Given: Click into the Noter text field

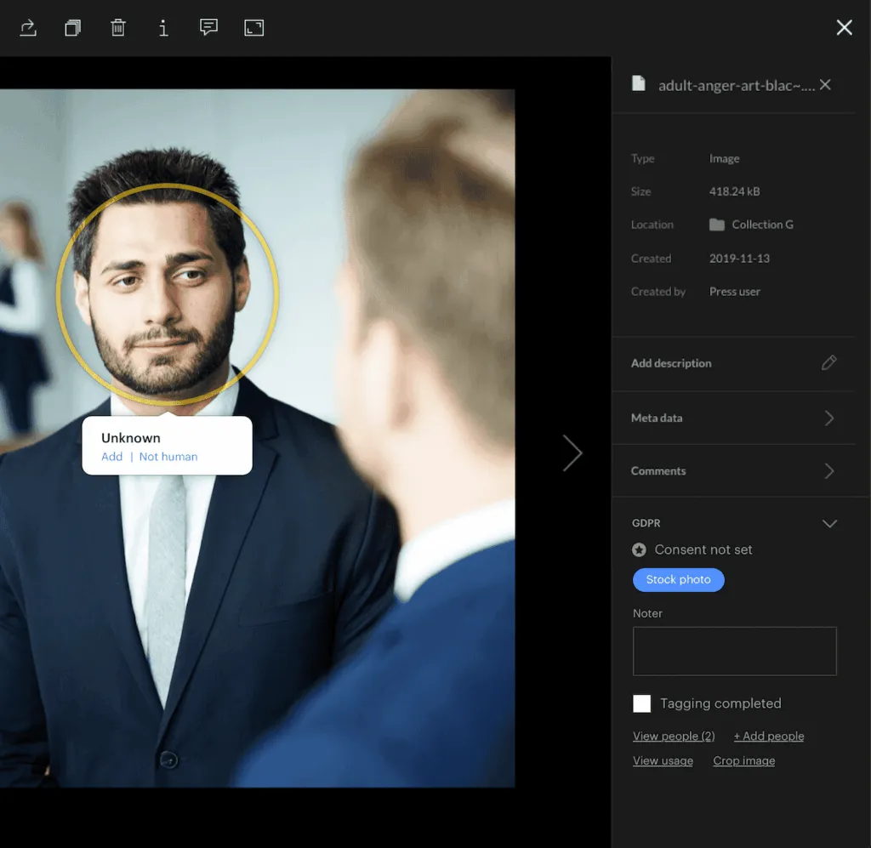Looking at the screenshot, I should coord(734,651).
